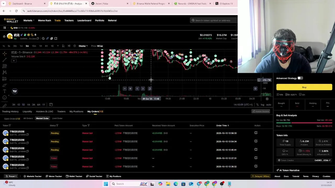Switch chart to MCap mode

(x=100, y=46)
